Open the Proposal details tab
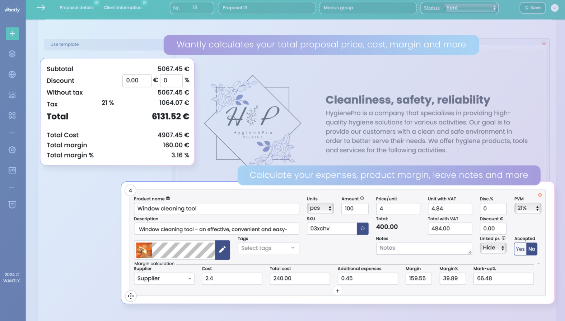565x321 pixels. 76,8
